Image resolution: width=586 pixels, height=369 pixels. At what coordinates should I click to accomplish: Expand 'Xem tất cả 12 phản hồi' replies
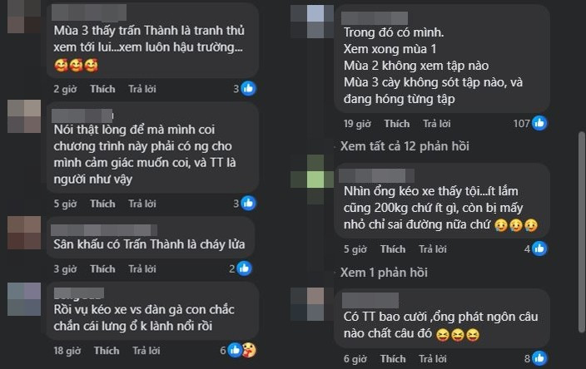[405, 146]
